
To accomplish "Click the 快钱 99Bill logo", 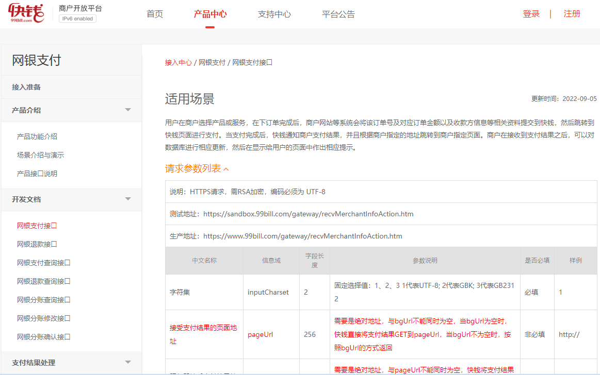I will point(26,13).
